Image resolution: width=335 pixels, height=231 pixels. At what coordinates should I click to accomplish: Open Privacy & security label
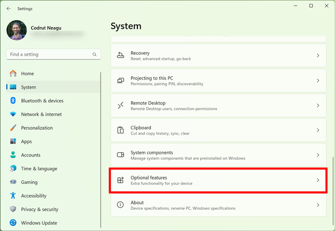pos(39,209)
